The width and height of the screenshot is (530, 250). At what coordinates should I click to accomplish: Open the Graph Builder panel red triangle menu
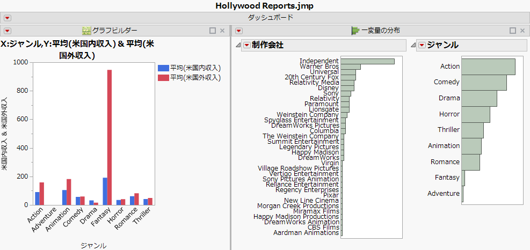(8, 31)
